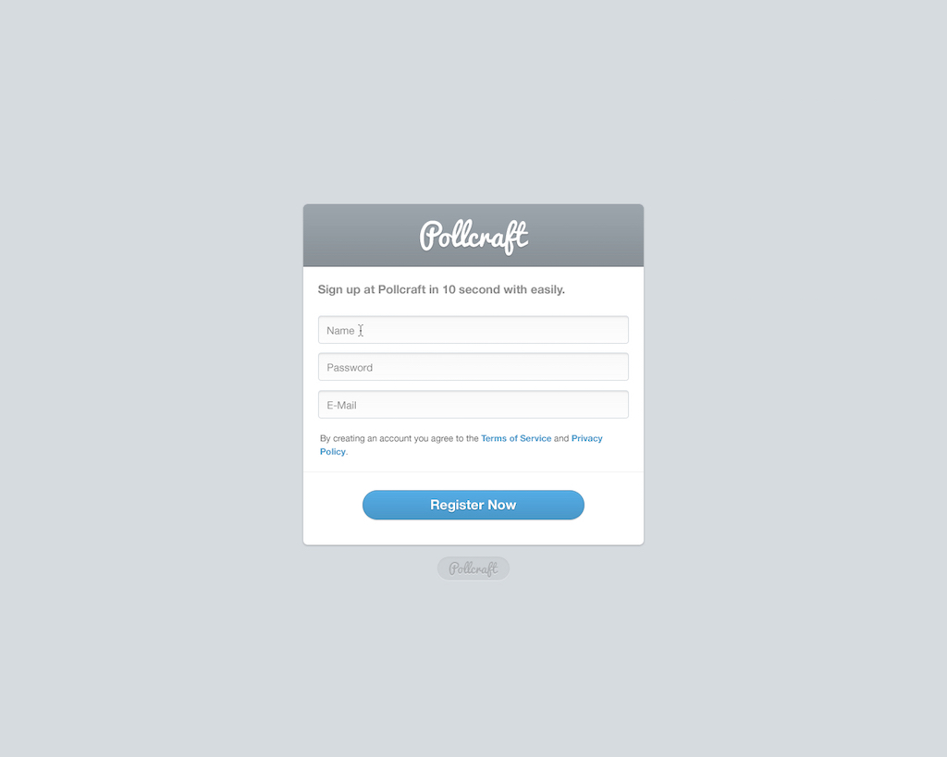The width and height of the screenshot is (947, 757).
Task: Click the 'Sign up at Pollcraft' heading
Action: click(441, 289)
